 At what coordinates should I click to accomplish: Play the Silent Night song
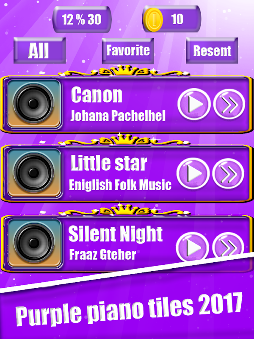click(192, 246)
